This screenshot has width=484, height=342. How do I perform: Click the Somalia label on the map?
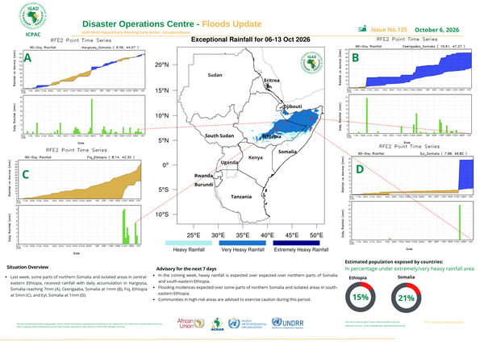click(x=287, y=152)
